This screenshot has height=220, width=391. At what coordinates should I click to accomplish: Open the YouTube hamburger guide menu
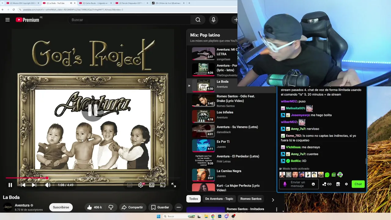click(x=8, y=20)
